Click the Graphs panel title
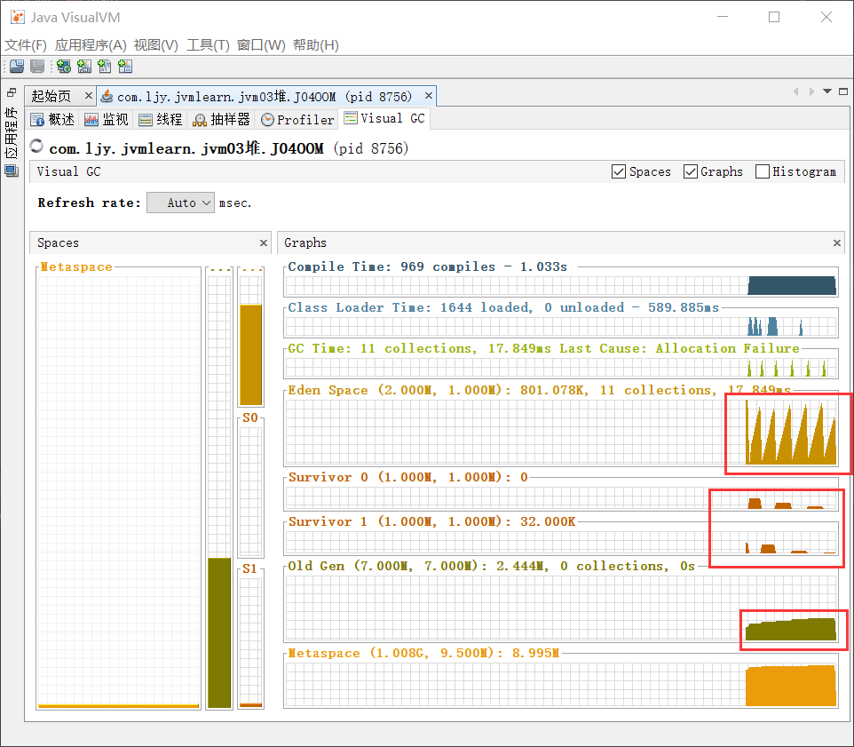The image size is (854, 747). 305,243
